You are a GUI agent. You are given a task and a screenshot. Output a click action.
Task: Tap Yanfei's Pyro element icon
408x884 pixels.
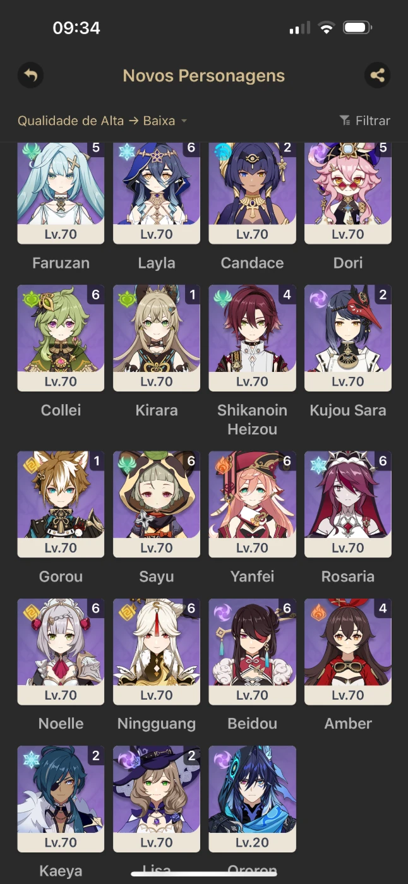click(x=223, y=465)
